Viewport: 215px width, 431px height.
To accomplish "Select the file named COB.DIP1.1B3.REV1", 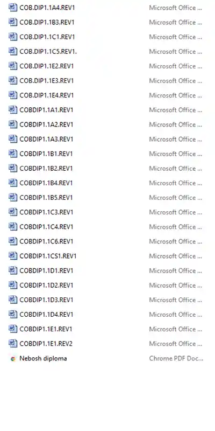I will 47,22.
